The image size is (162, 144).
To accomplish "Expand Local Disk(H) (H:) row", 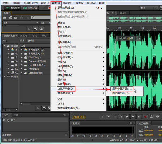I will click(x=22, y=65).
